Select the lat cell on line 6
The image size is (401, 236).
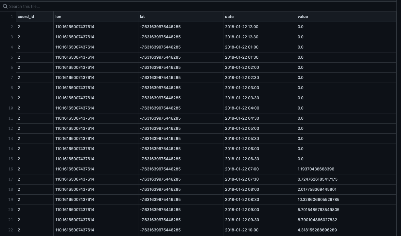click(x=160, y=68)
